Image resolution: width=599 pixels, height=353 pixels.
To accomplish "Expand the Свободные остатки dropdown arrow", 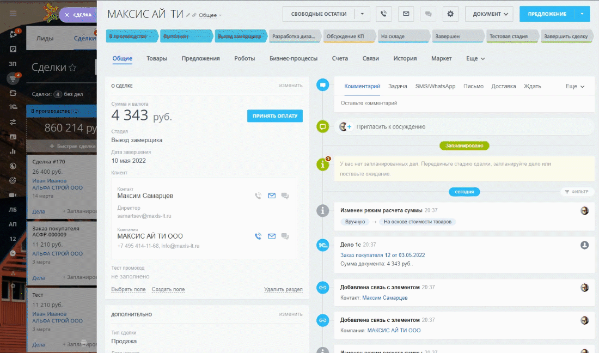I will pos(363,14).
